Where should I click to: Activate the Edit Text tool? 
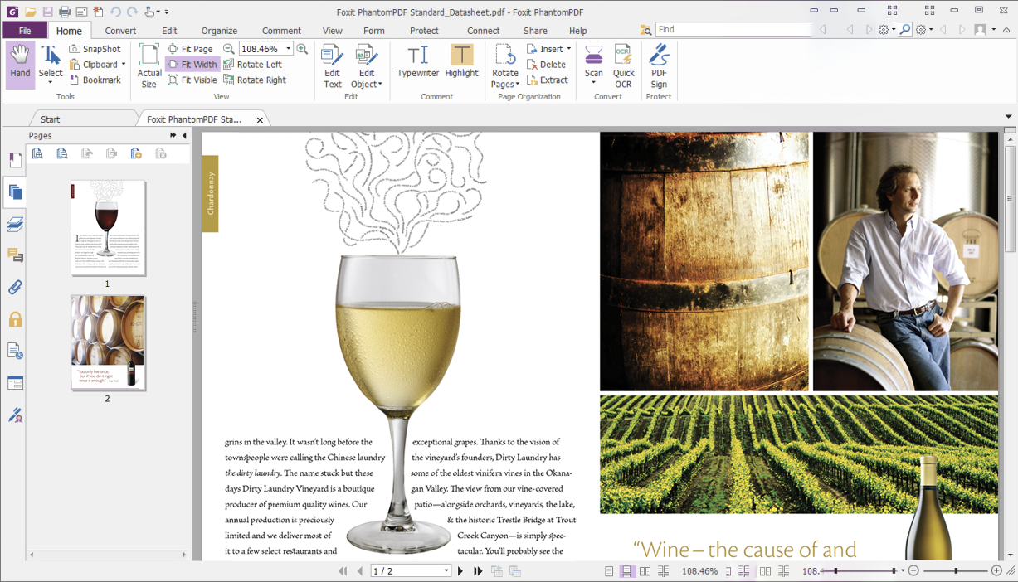click(x=332, y=65)
